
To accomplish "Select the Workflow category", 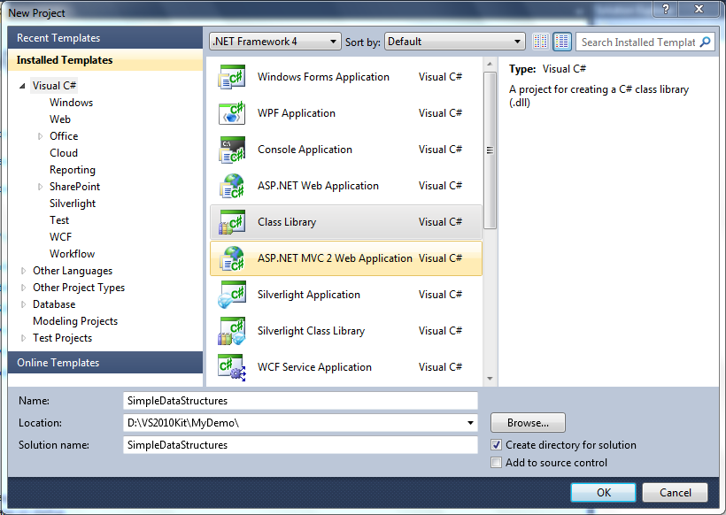I will click(x=73, y=254).
